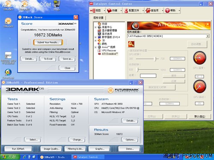The image size is (214, 160).
Task: Open the Fraps desktop shortcut
Action: (x=57, y=6)
